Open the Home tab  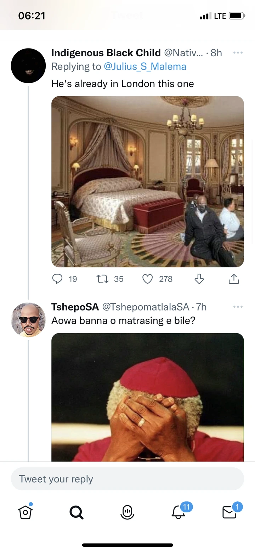(x=25, y=512)
